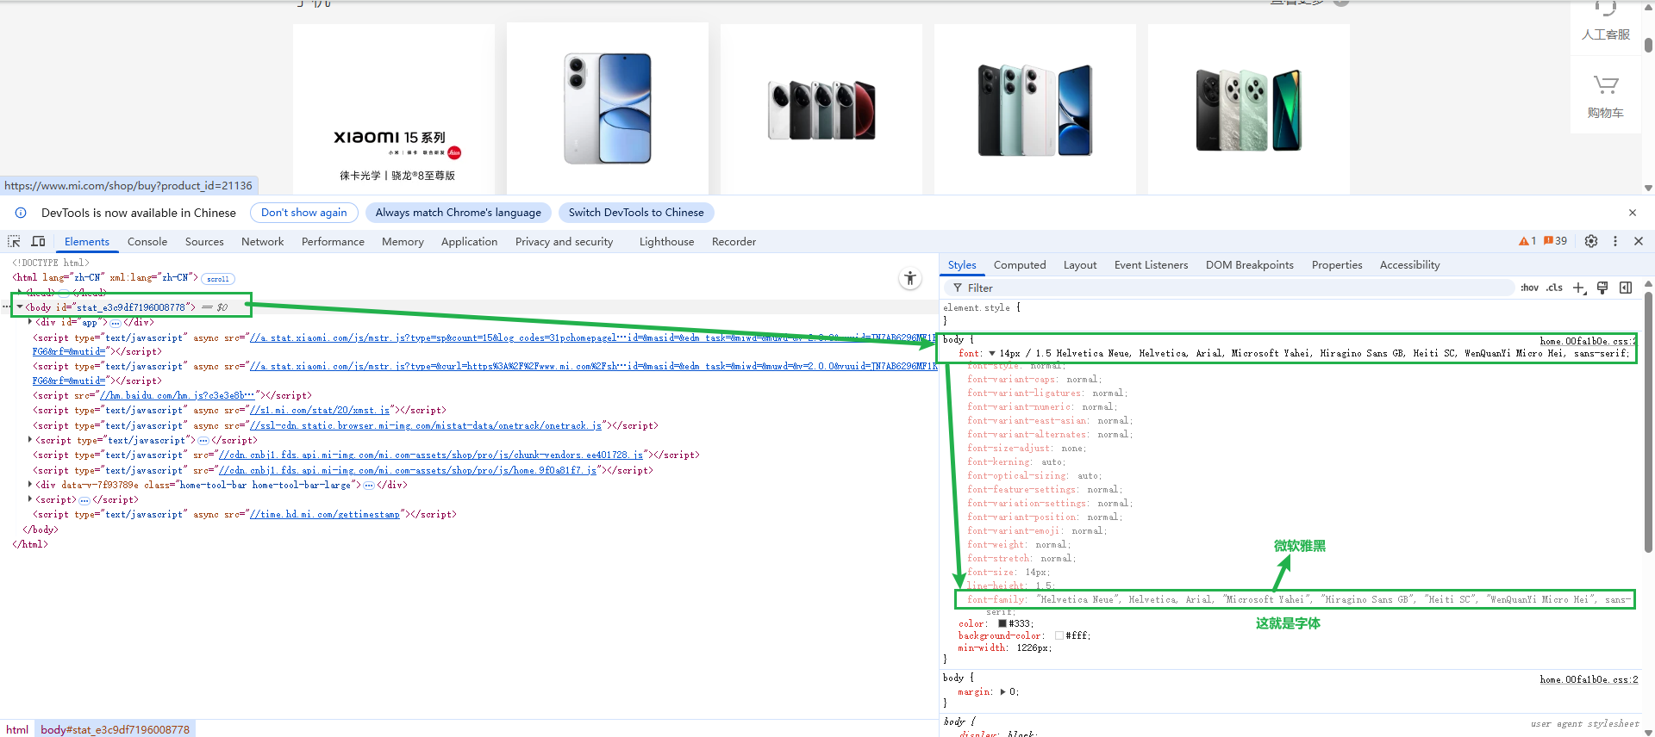The height and width of the screenshot is (737, 1655).
Task: Switch to the Console tab
Action: click(147, 242)
